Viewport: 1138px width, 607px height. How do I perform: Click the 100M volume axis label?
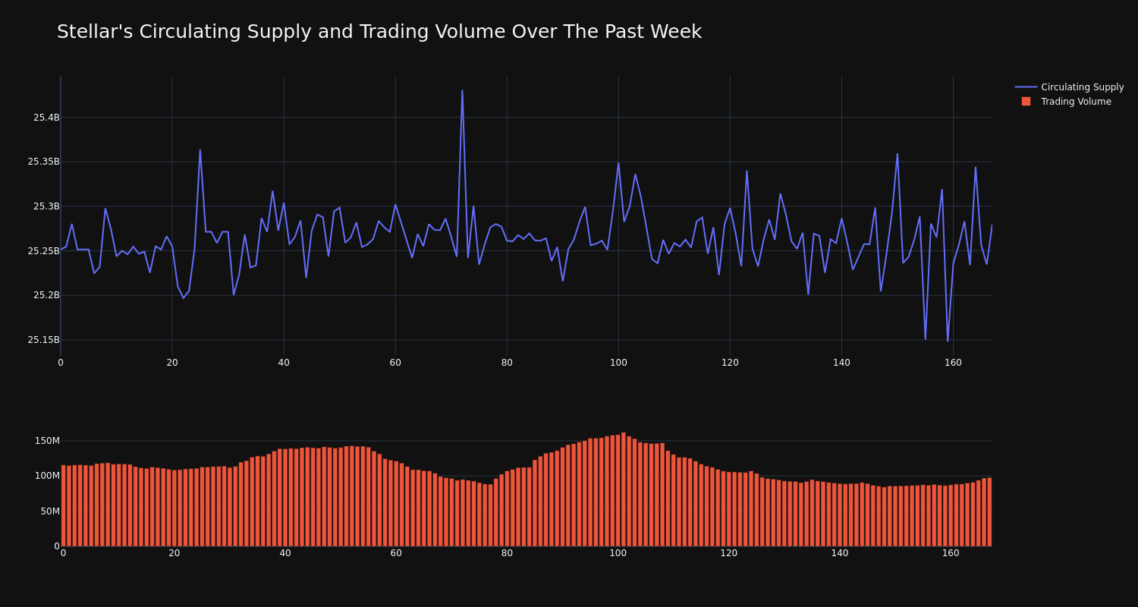click(47, 476)
